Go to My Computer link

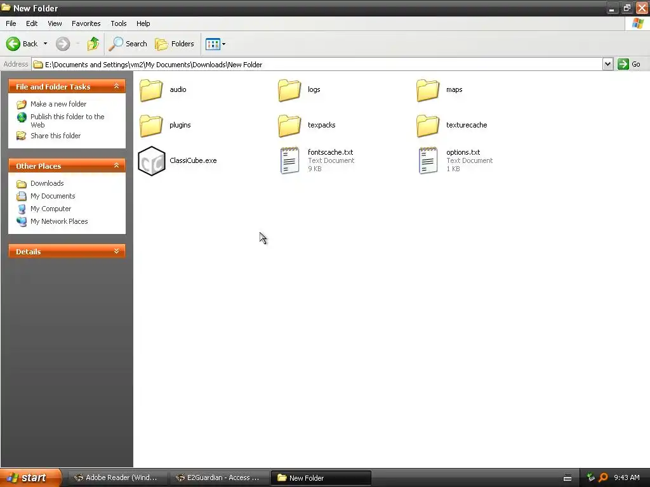click(x=51, y=209)
